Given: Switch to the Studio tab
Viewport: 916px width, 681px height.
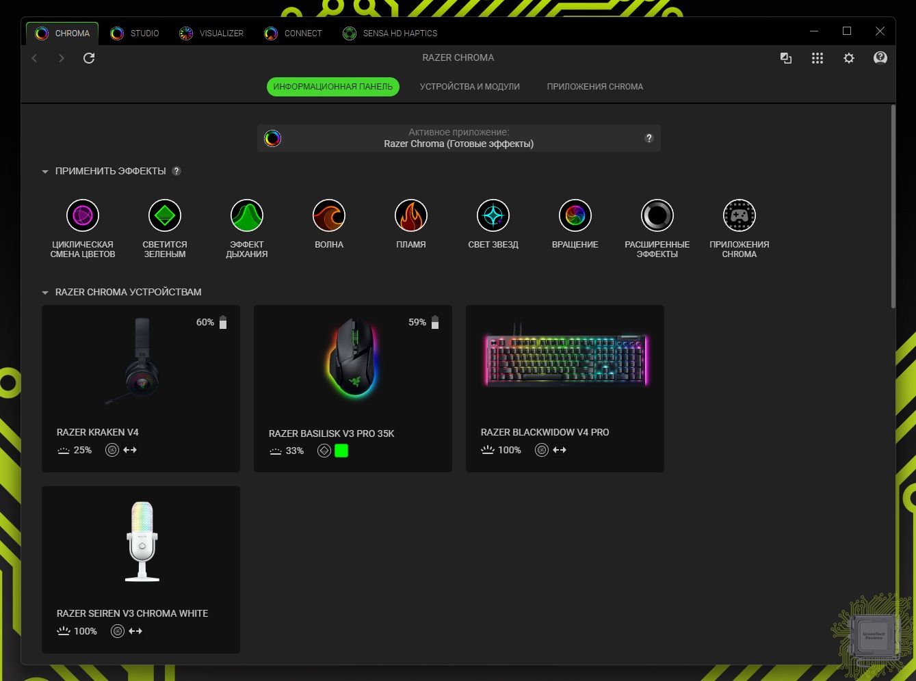Looking at the screenshot, I should (135, 33).
